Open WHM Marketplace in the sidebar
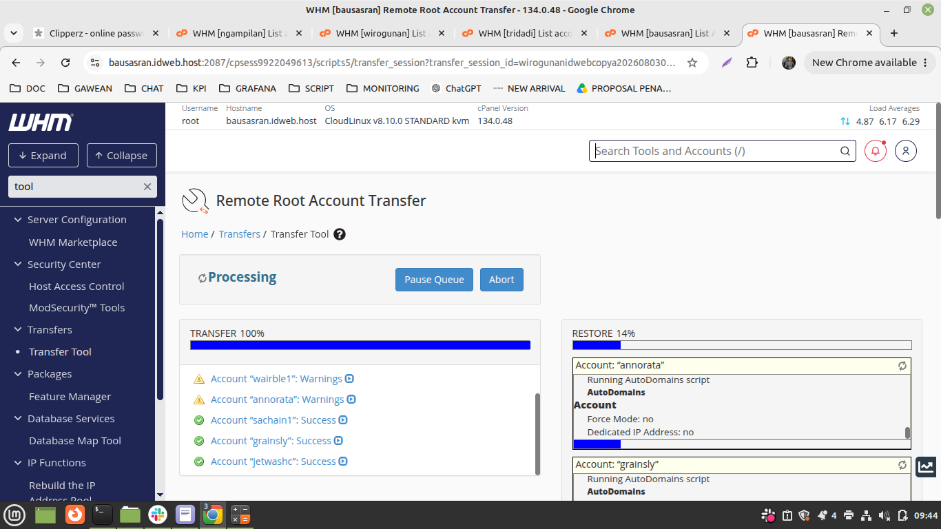Screen dimensions: 941x529 tap(73, 242)
